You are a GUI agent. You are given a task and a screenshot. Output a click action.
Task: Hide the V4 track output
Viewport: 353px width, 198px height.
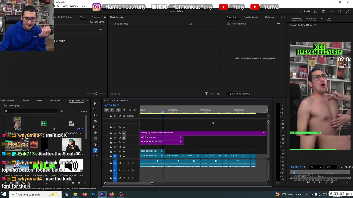(124, 142)
